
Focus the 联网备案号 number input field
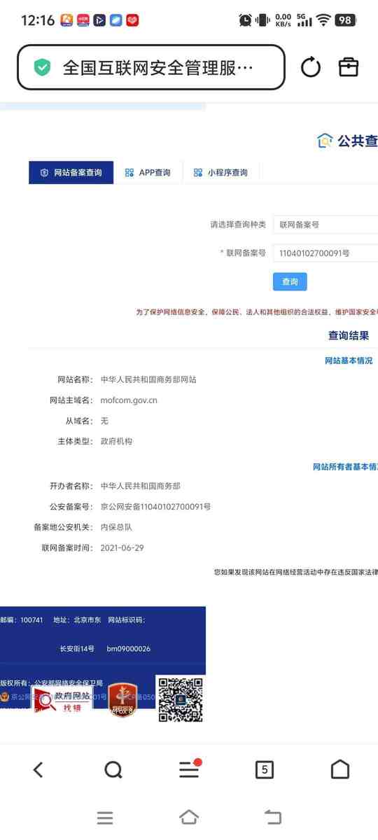(325, 253)
